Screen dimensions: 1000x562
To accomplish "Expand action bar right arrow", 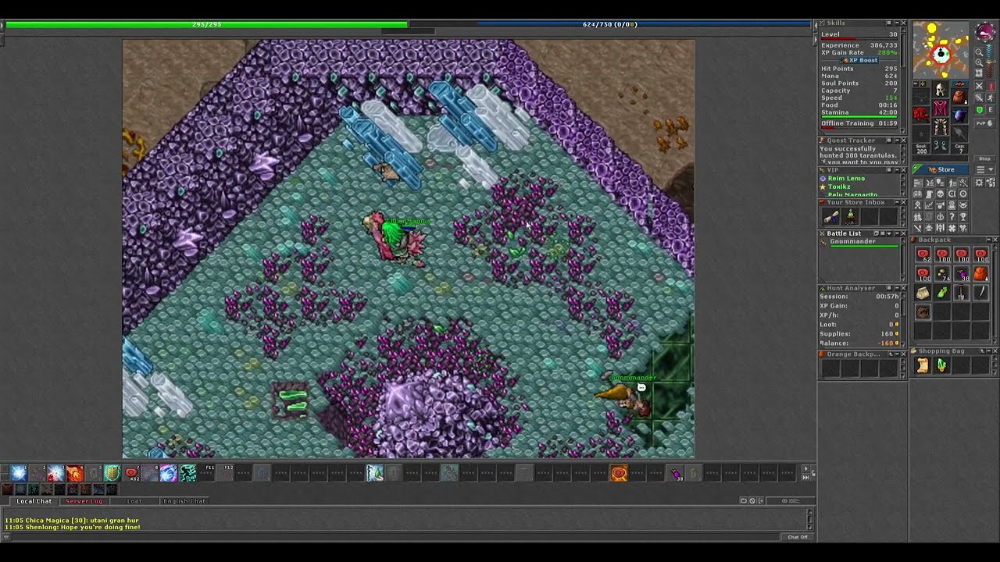I will coord(805,468).
